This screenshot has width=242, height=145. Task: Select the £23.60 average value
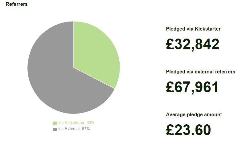click(188, 130)
